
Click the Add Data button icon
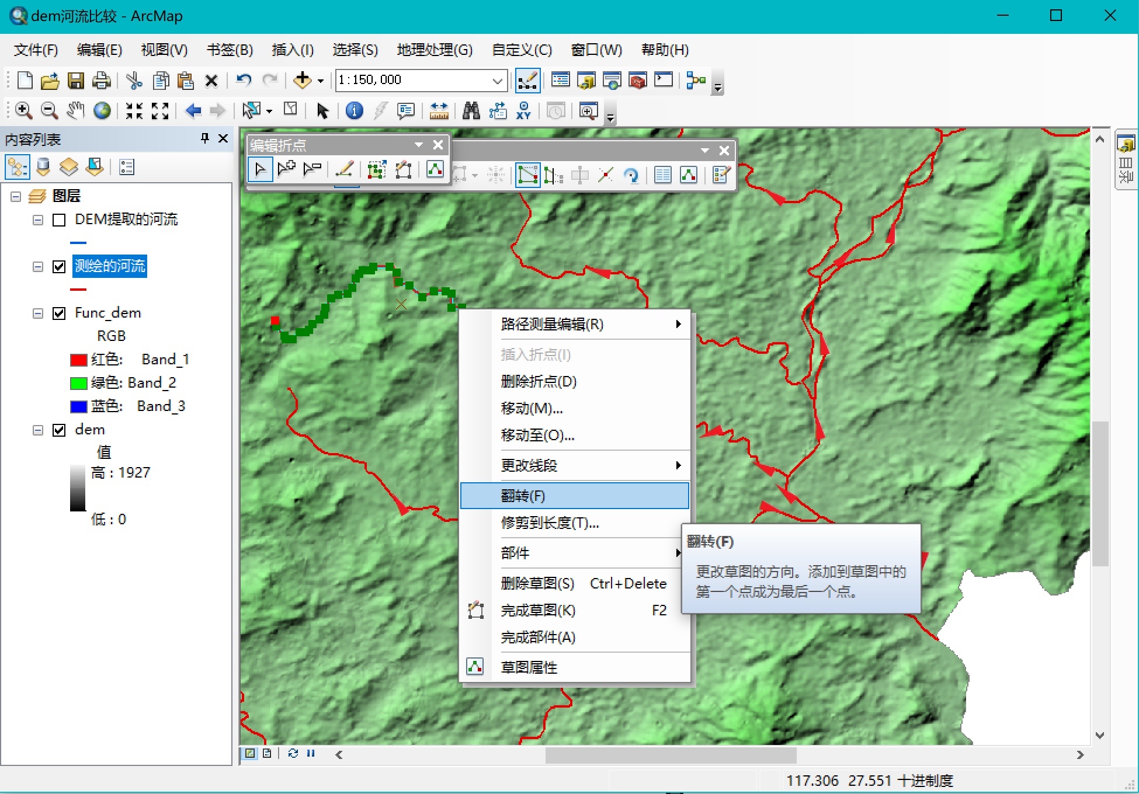coord(303,80)
